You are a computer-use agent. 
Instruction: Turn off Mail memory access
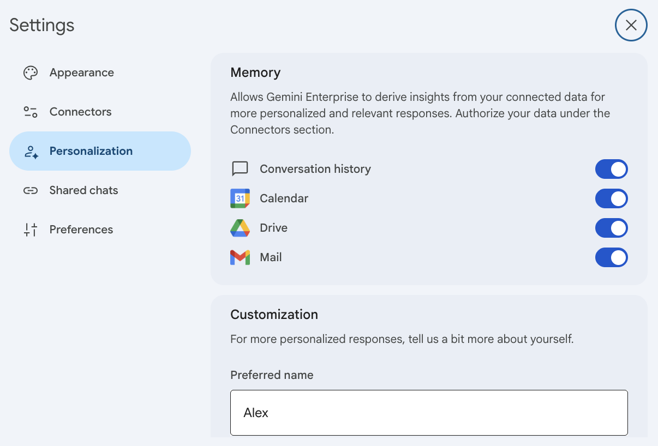[x=611, y=257]
